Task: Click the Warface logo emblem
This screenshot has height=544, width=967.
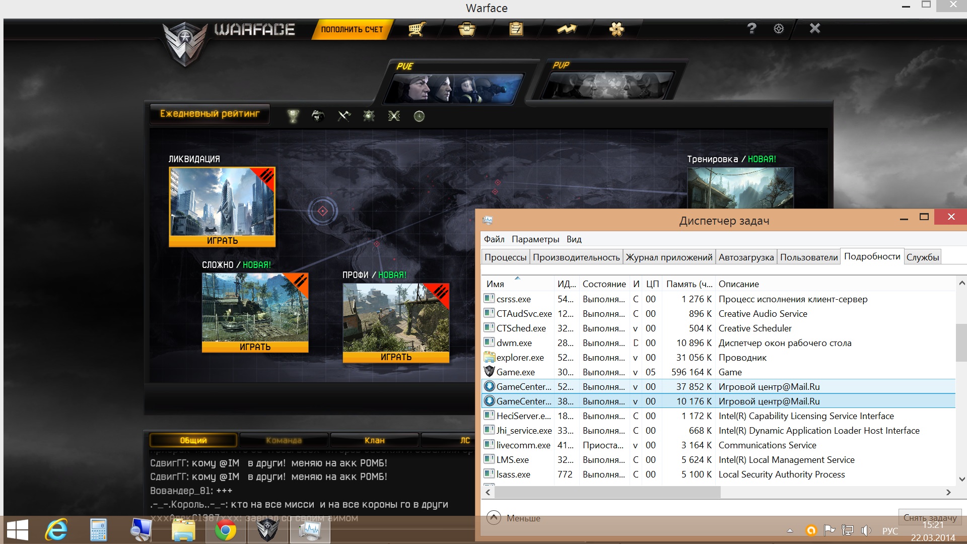Action: (185, 44)
